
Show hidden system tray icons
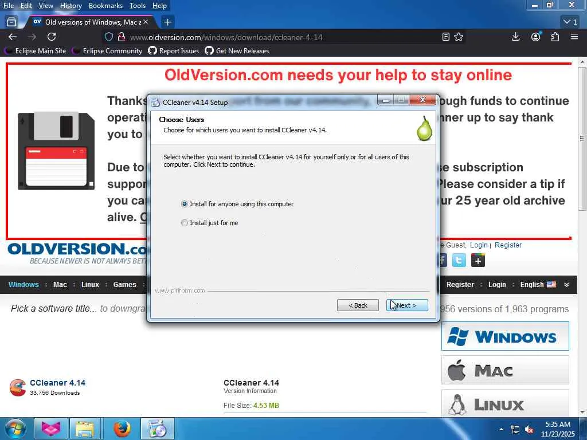point(501,429)
